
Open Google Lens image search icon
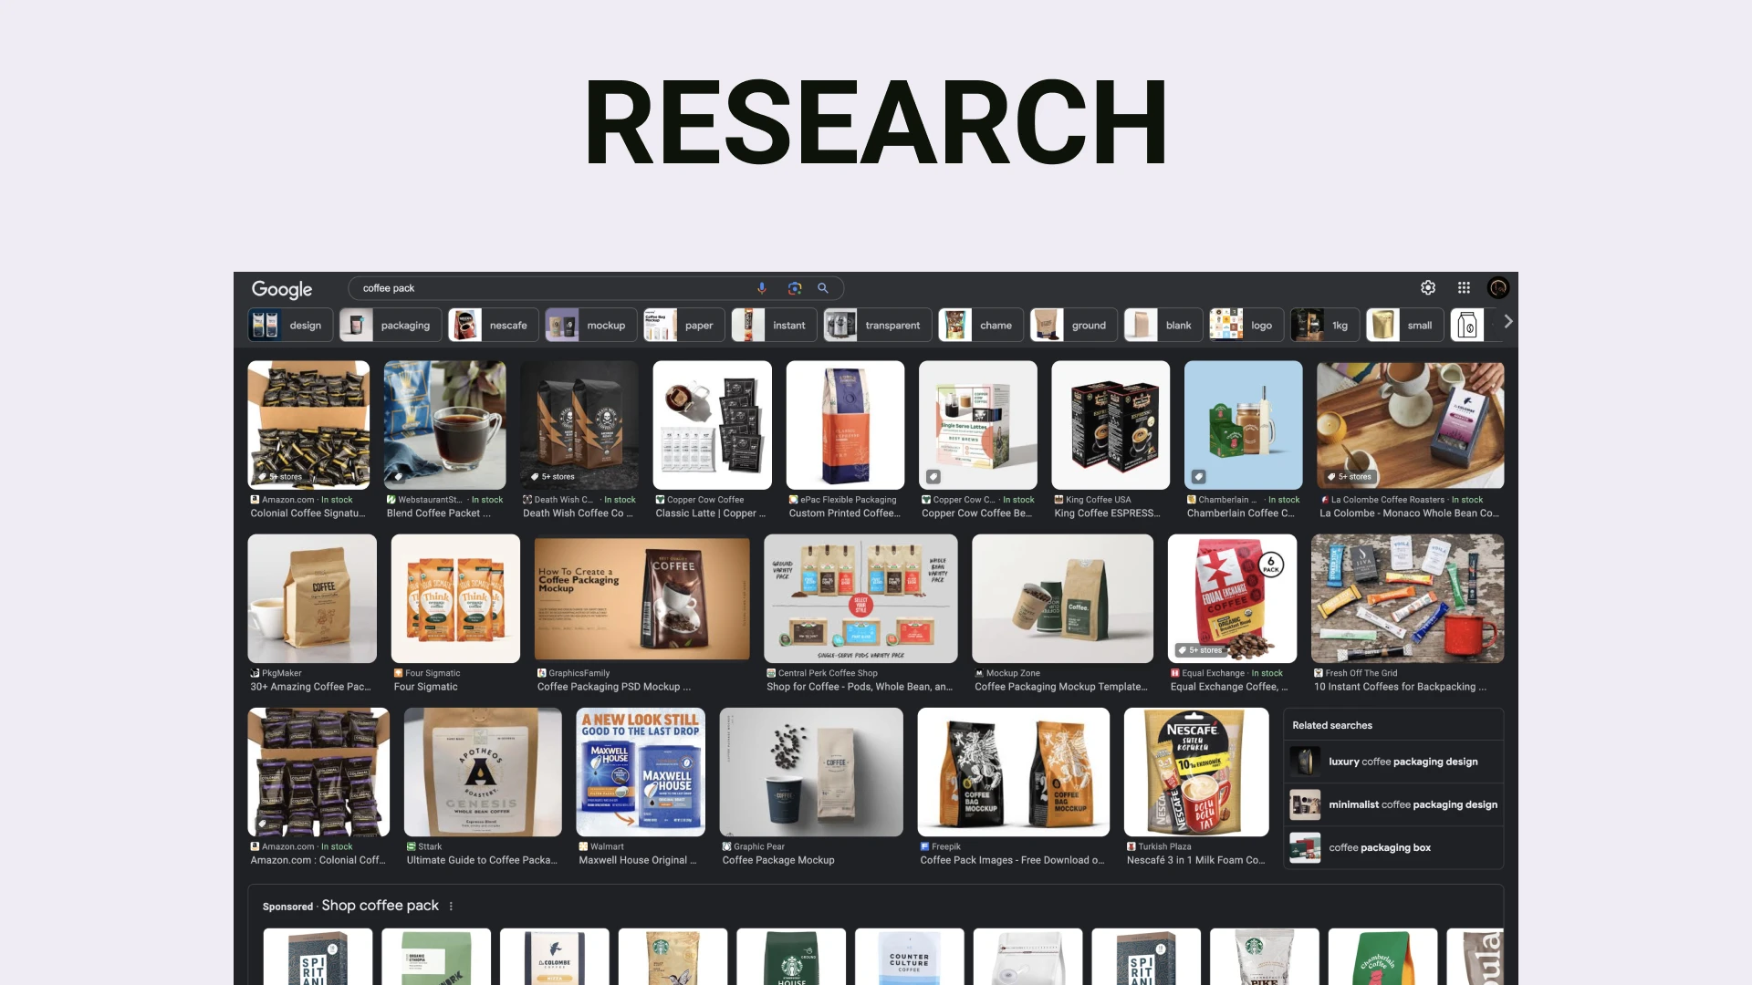795,288
